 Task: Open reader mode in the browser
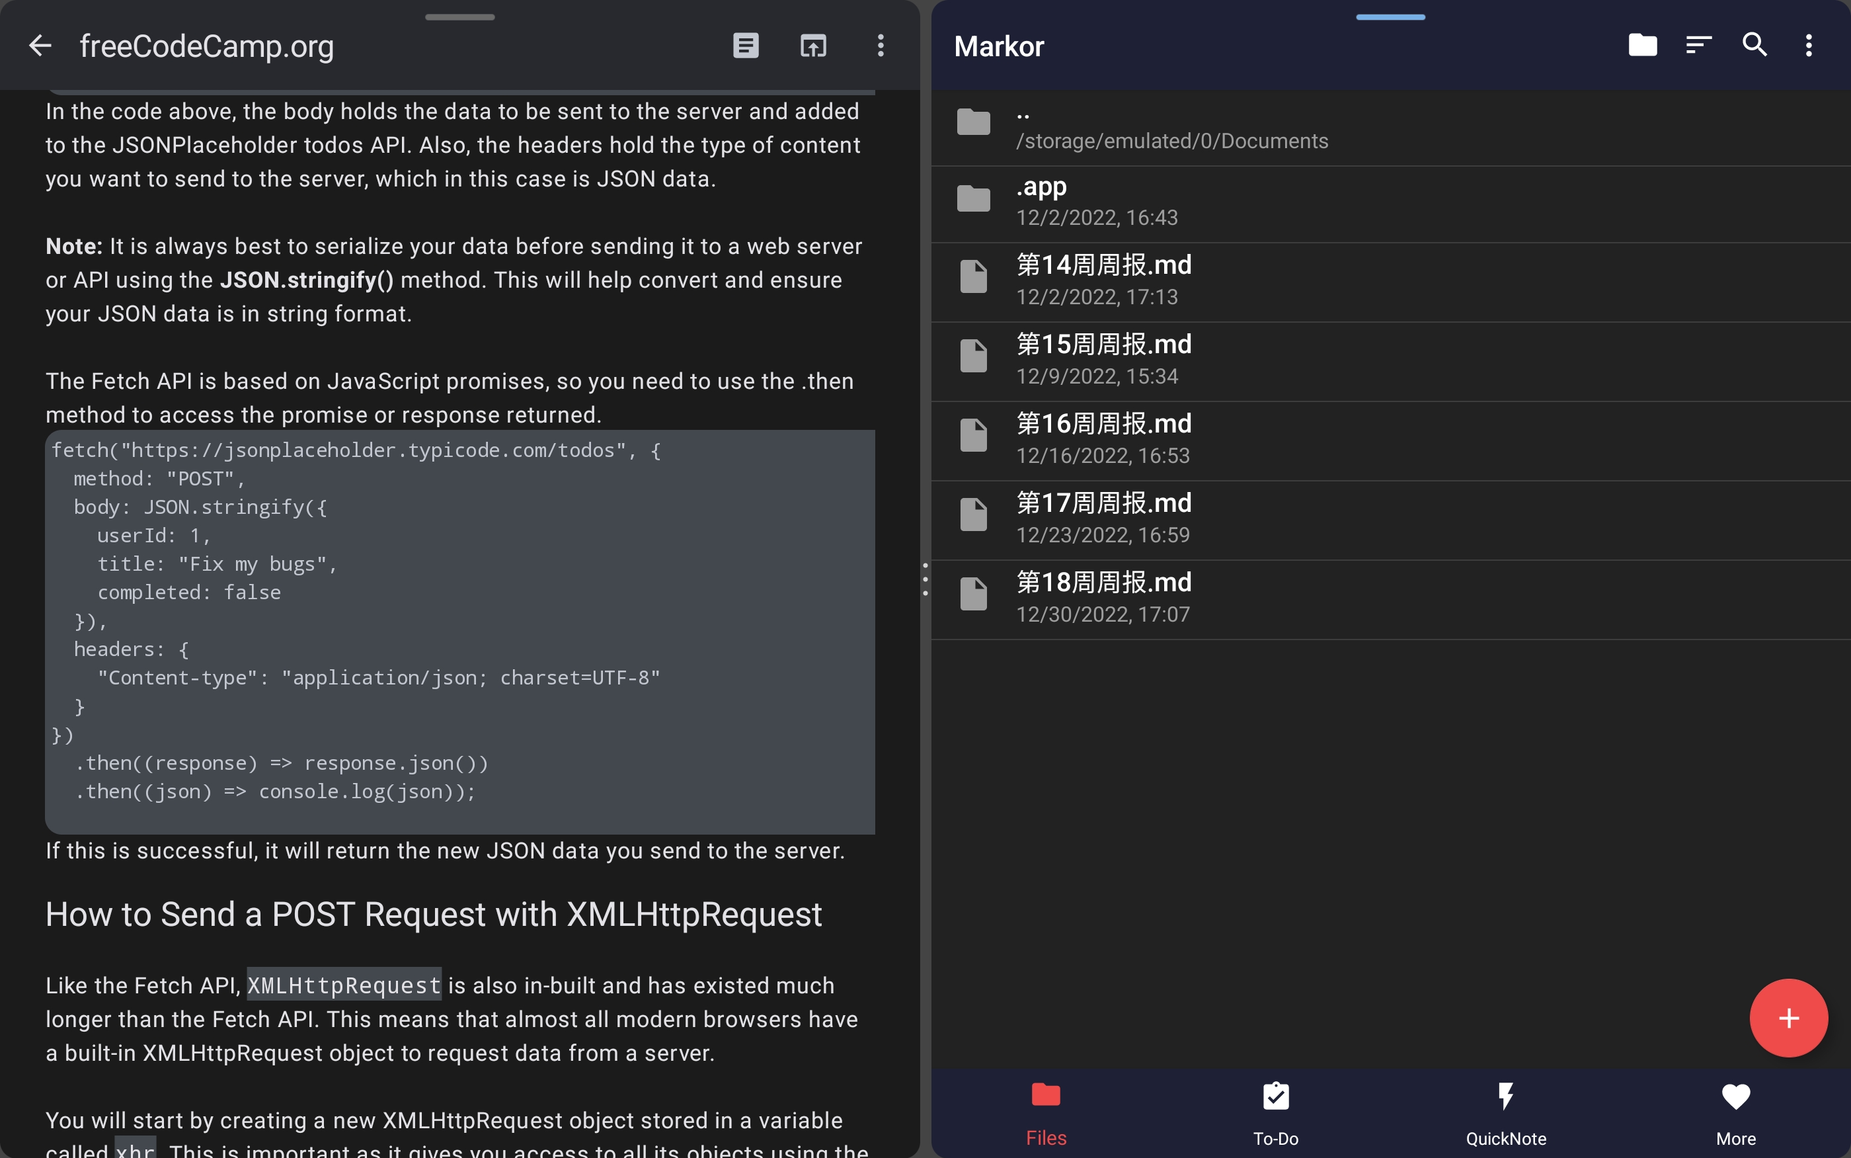click(x=745, y=45)
